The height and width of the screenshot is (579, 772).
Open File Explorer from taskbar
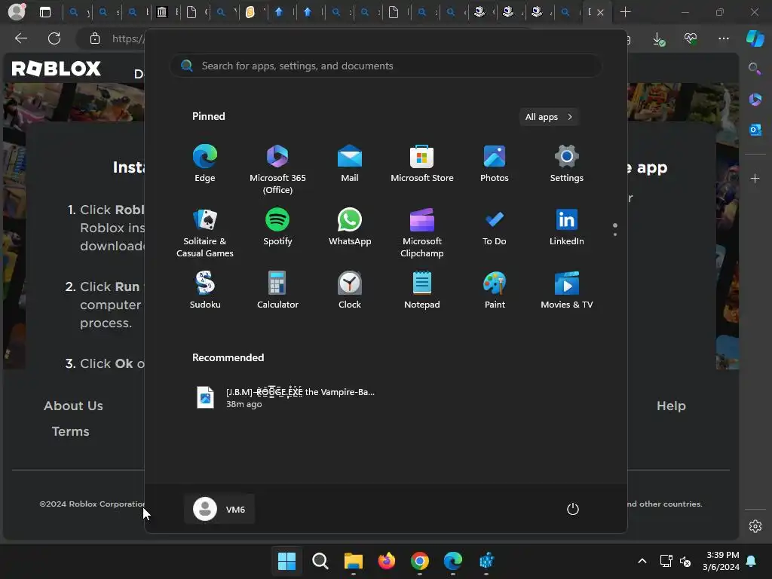pyautogui.click(x=353, y=560)
